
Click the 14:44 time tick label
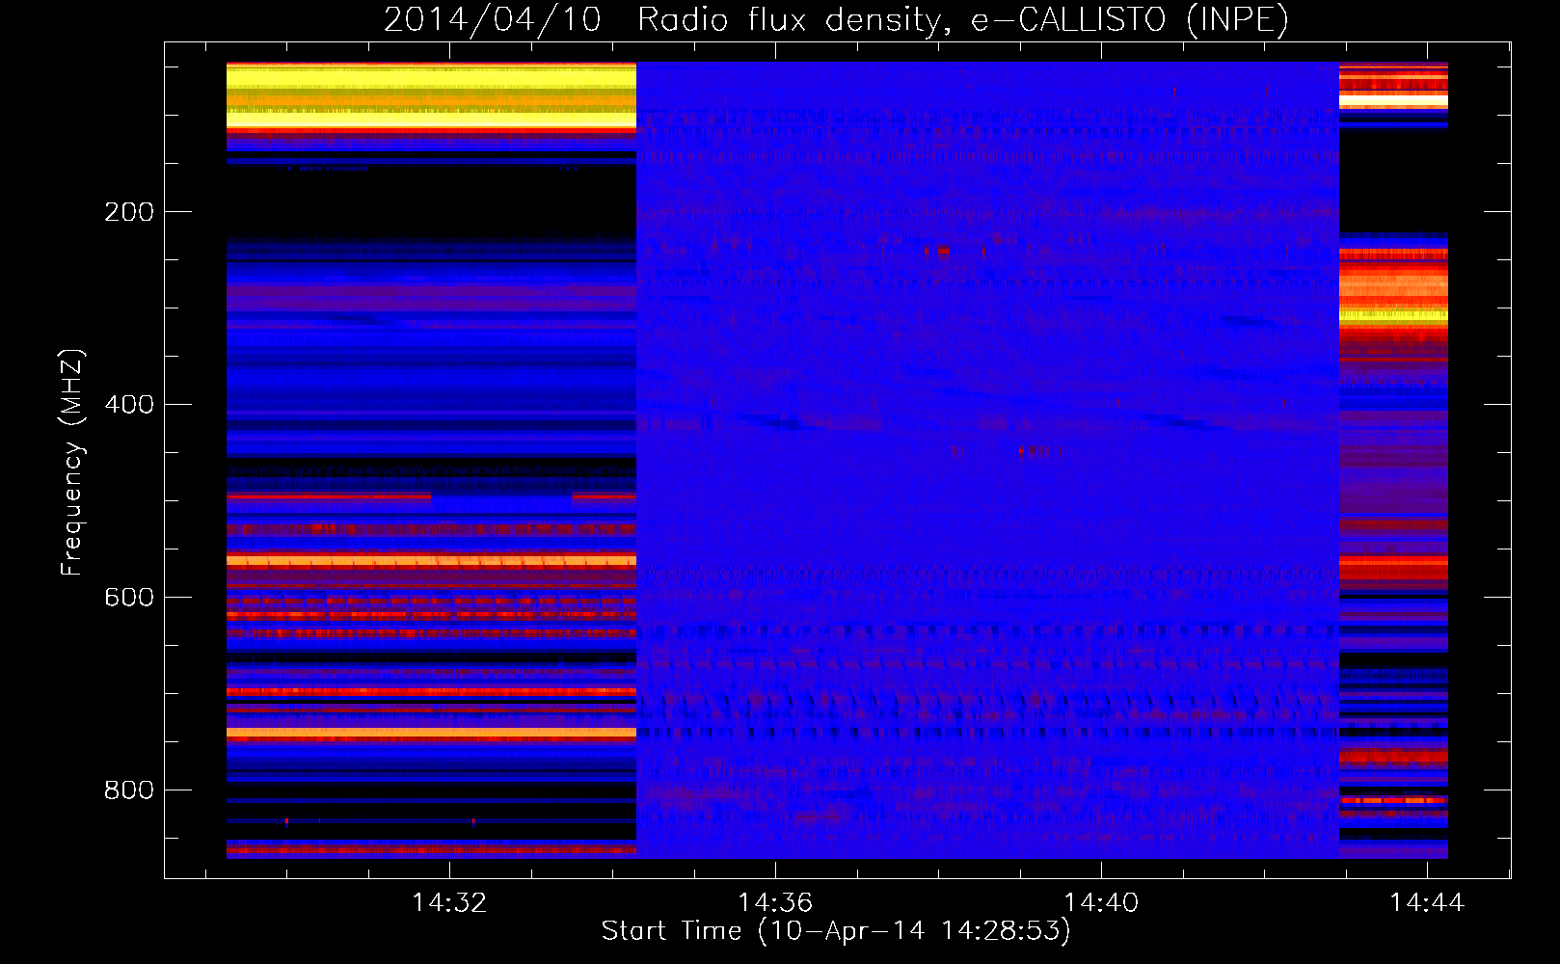1427,903
